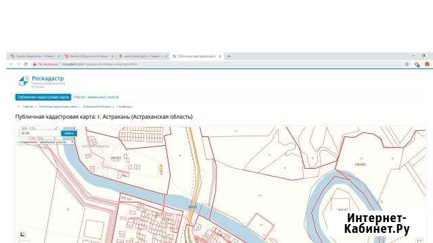
Task: Click the Найти search button
Action: coord(69,134)
